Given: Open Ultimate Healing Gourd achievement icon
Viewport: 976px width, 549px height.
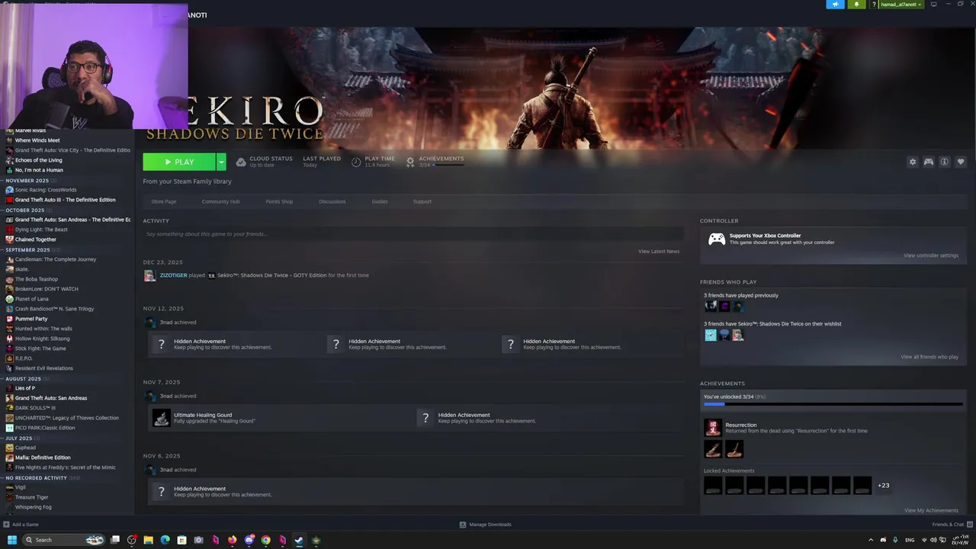Looking at the screenshot, I should [x=161, y=418].
